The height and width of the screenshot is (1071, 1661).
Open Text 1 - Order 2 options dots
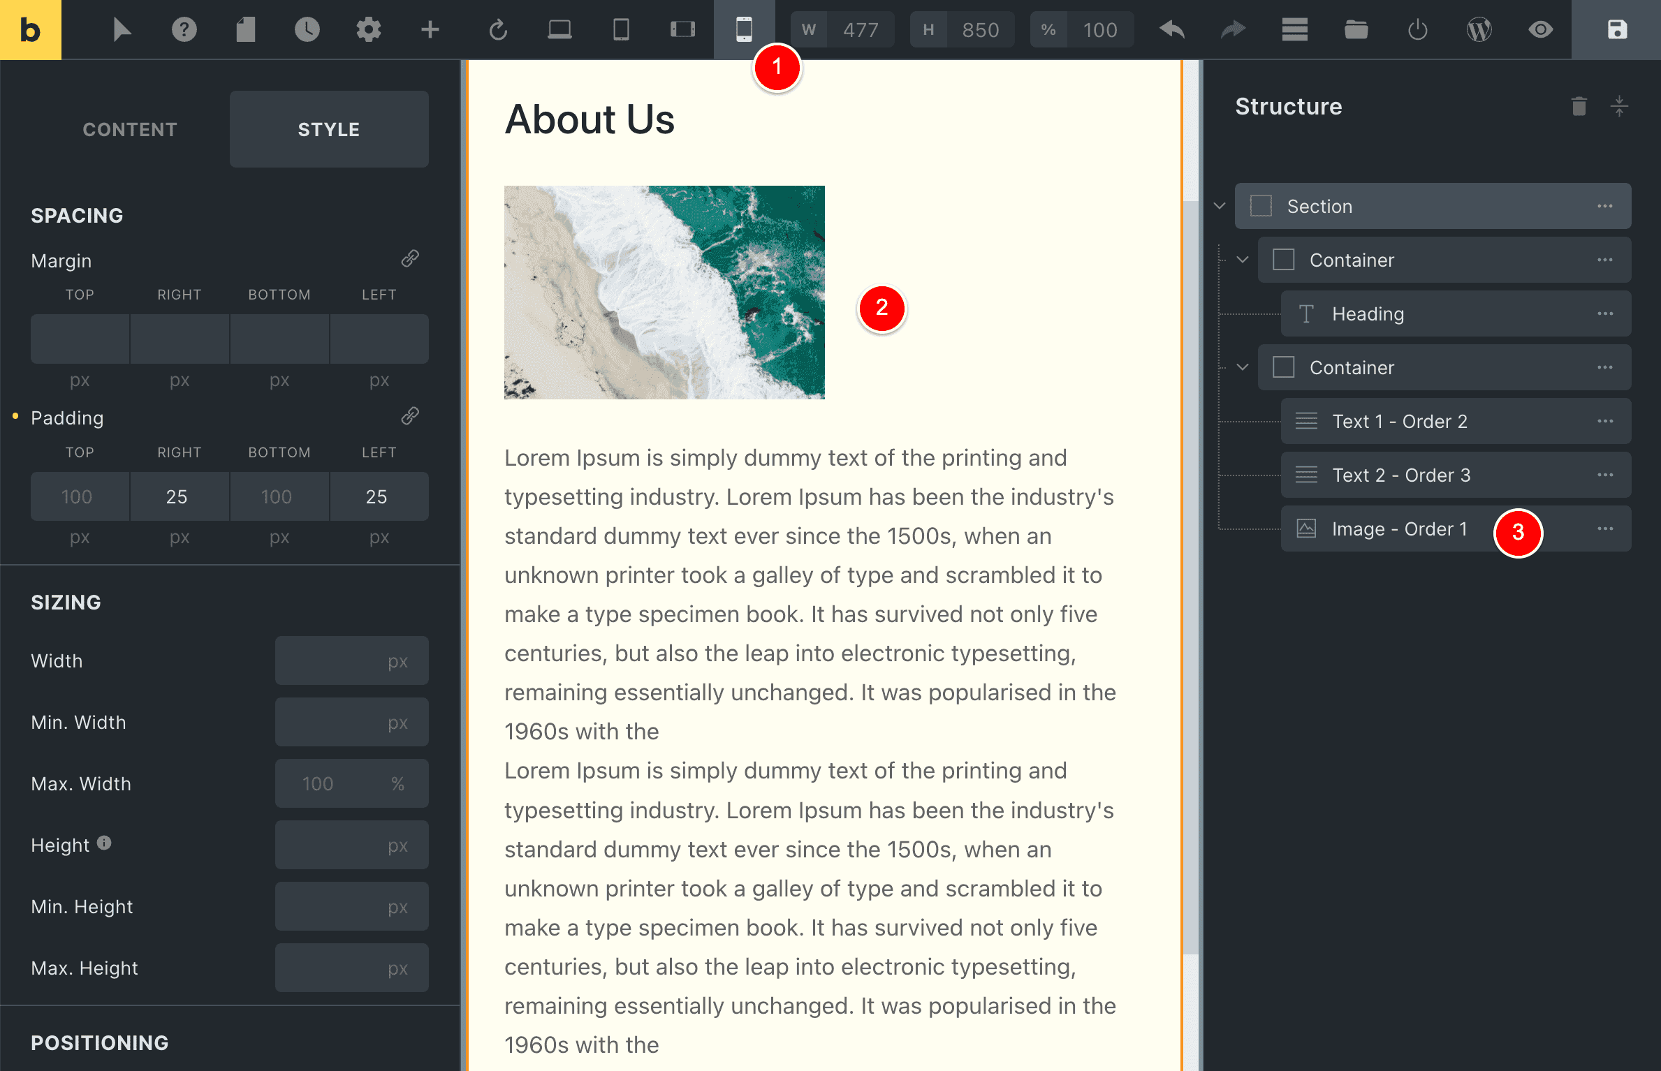click(1604, 421)
